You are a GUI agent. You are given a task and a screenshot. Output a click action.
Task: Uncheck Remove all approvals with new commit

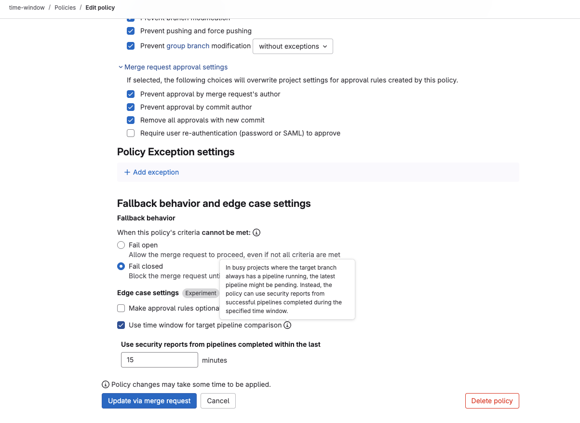click(131, 120)
